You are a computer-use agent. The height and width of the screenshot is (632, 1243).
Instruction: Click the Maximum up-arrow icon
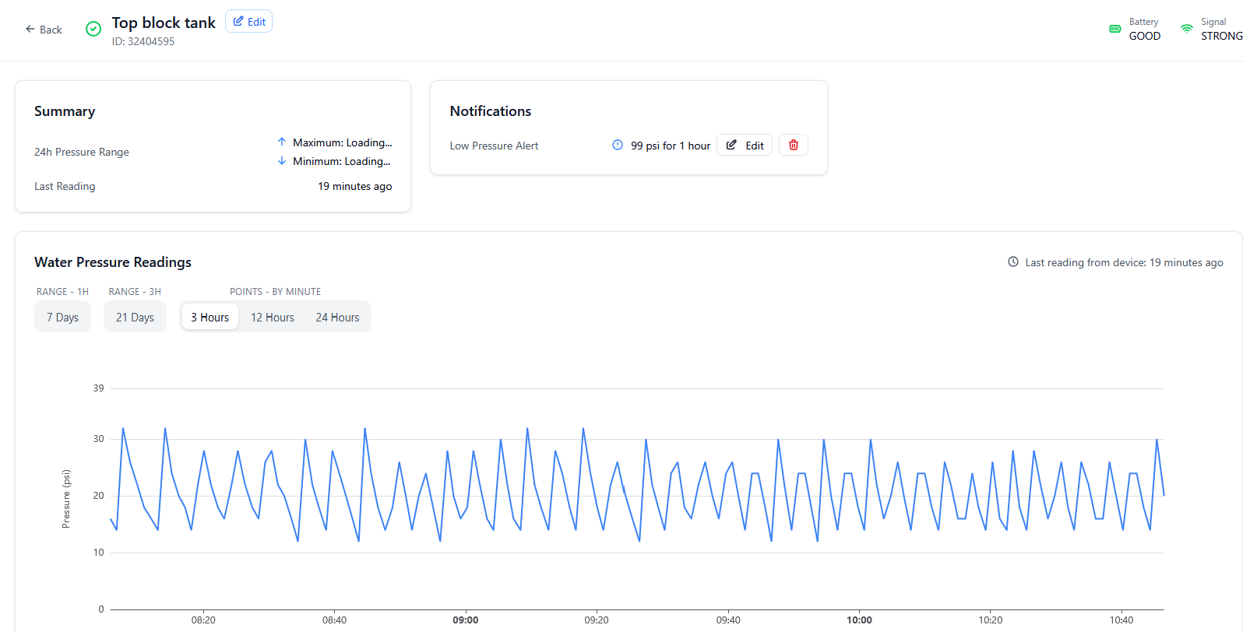[282, 142]
